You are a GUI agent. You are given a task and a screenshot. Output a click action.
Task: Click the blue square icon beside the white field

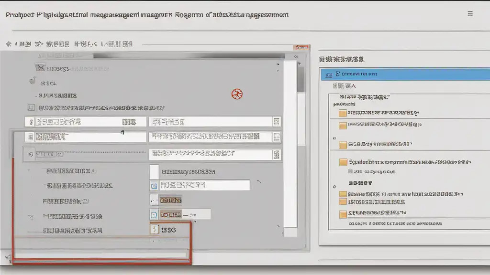154,186
